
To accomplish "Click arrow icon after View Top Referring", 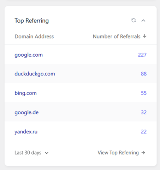I will point(143,153).
